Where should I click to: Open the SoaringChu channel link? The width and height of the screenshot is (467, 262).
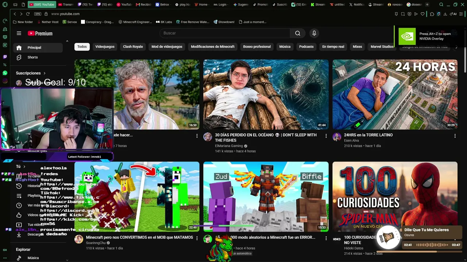tap(96, 243)
